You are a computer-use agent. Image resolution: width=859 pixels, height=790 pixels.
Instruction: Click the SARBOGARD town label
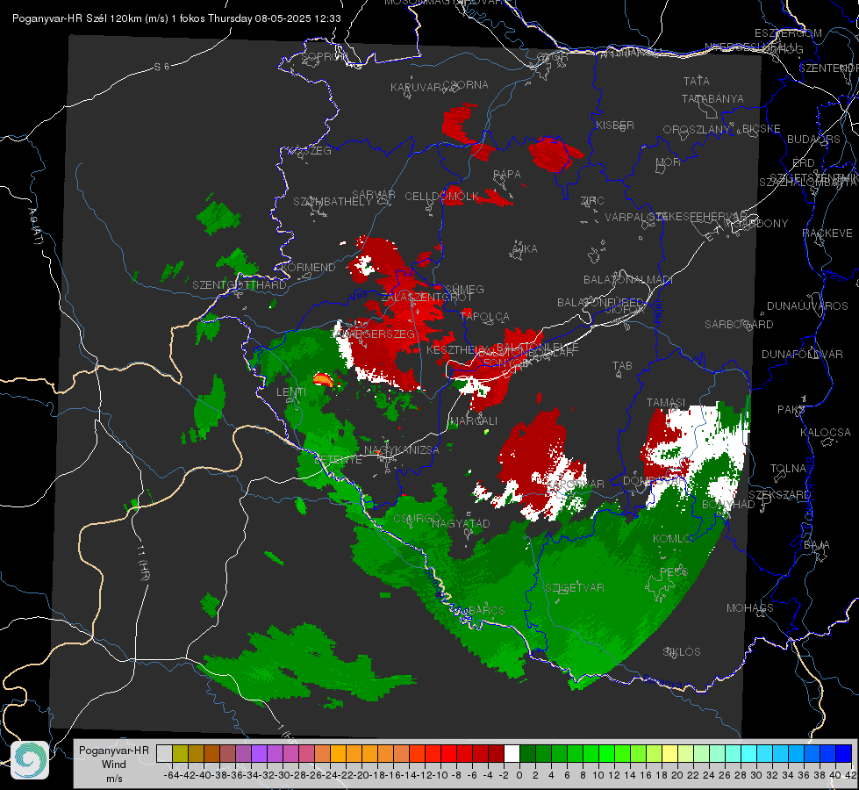click(739, 325)
